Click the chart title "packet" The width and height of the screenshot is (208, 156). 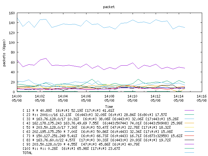pos(109,7)
